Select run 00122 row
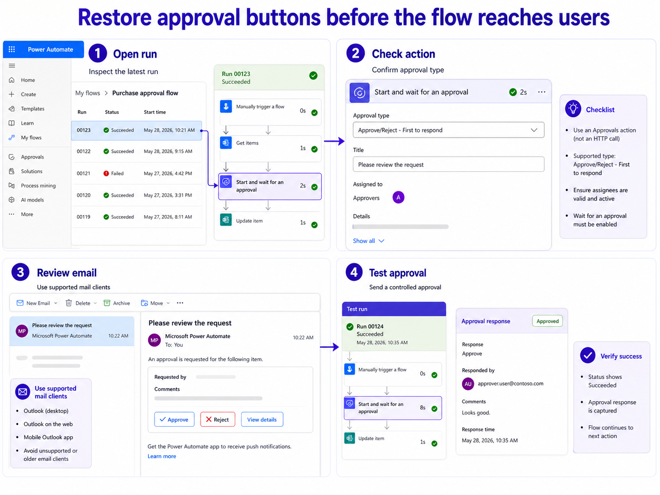Viewport: 660px width, 495px height. click(x=136, y=151)
